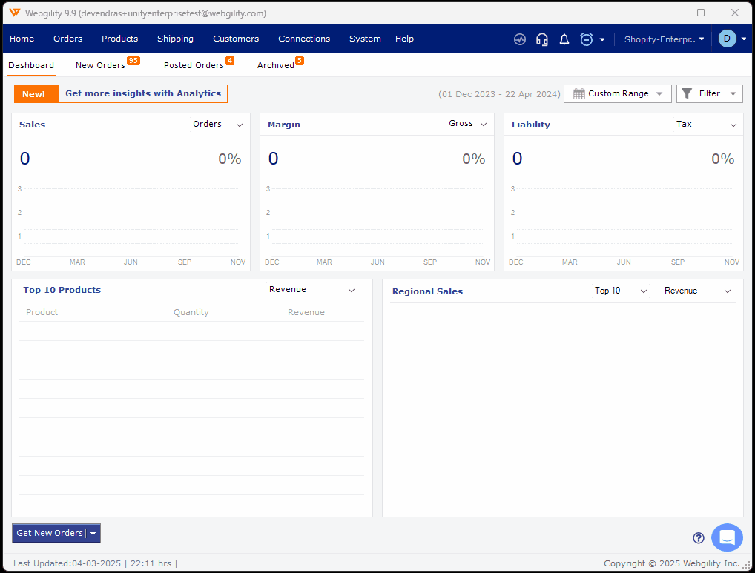The width and height of the screenshot is (755, 573).
Task: Open the help question mark icon
Action: point(698,538)
